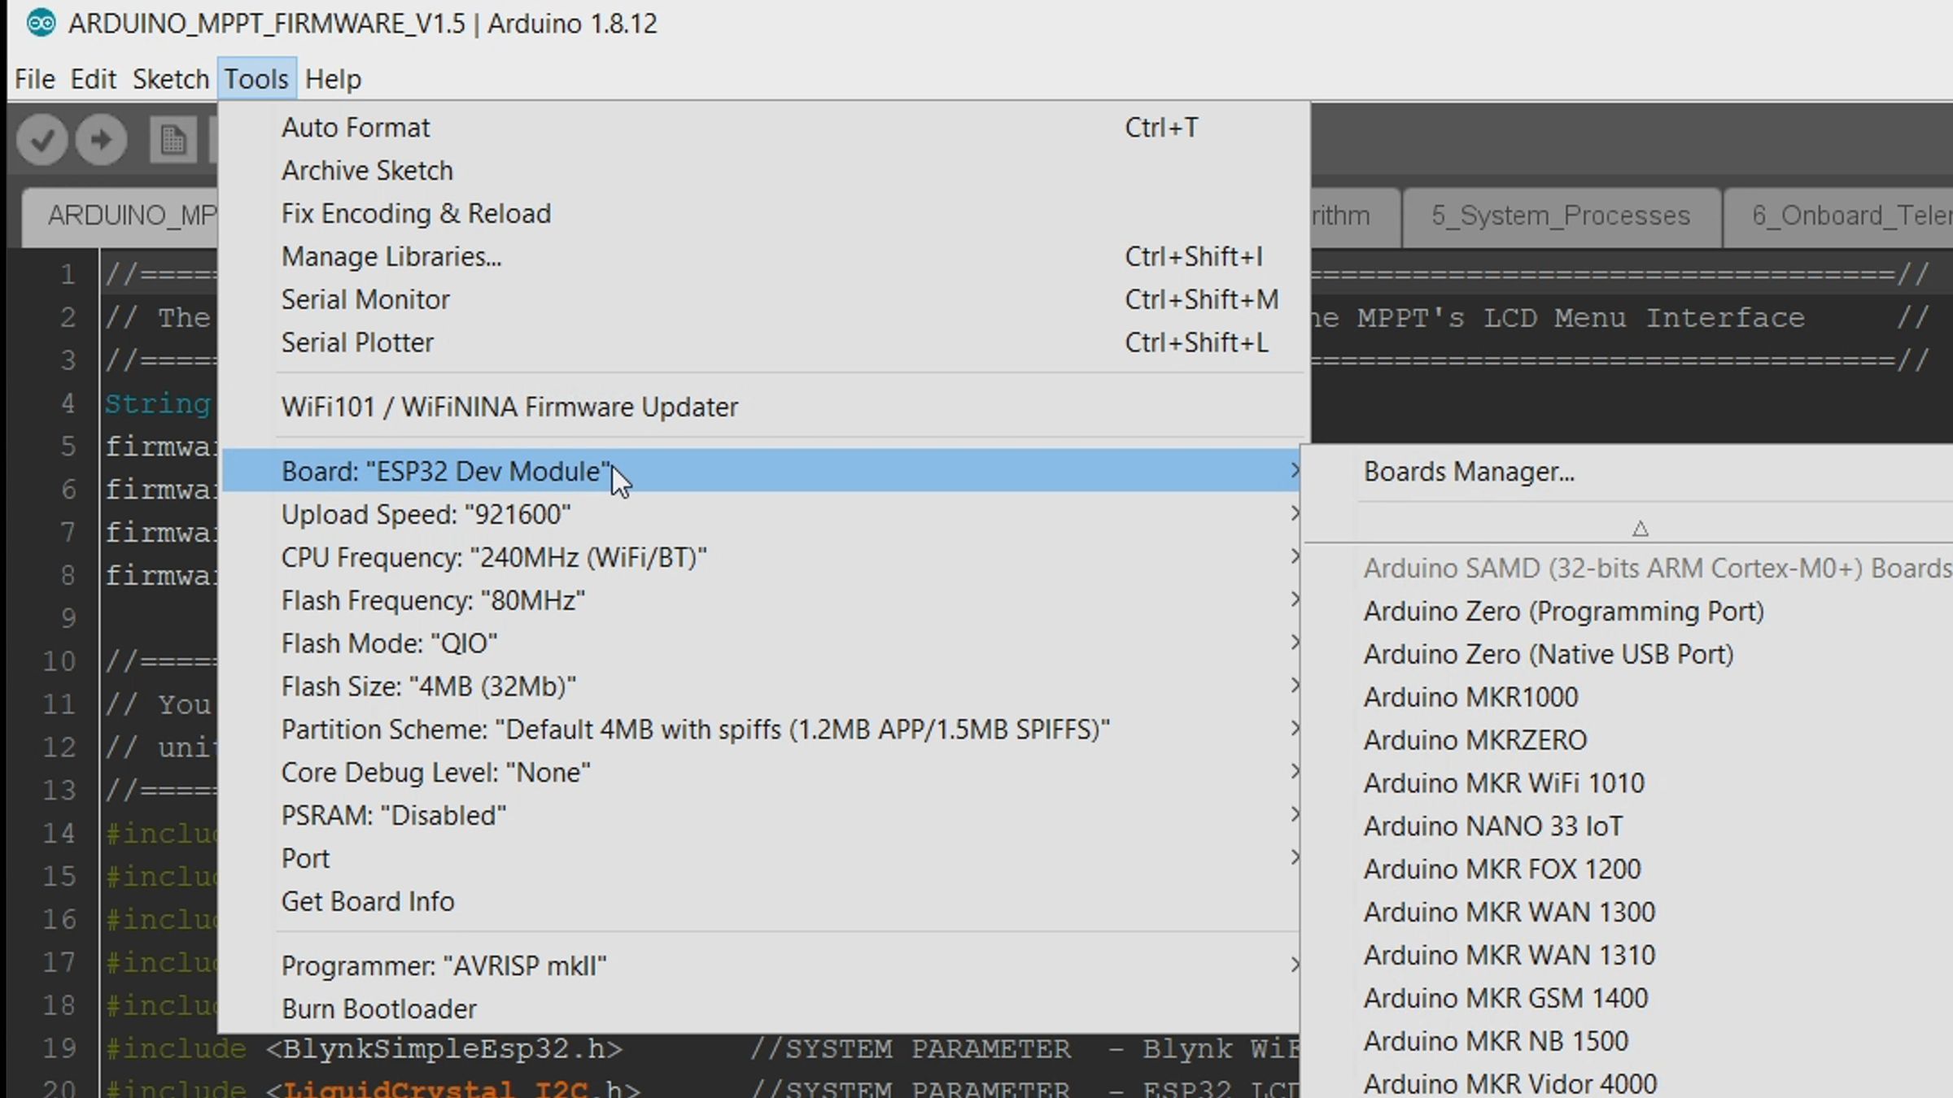Select Arduino MKR Vidor 4000 board
Viewport: 1953px width, 1098px height.
pyautogui.click(x=1629, y=1083)
